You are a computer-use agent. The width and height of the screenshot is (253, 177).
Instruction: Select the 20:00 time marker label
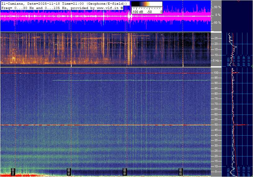181,172
